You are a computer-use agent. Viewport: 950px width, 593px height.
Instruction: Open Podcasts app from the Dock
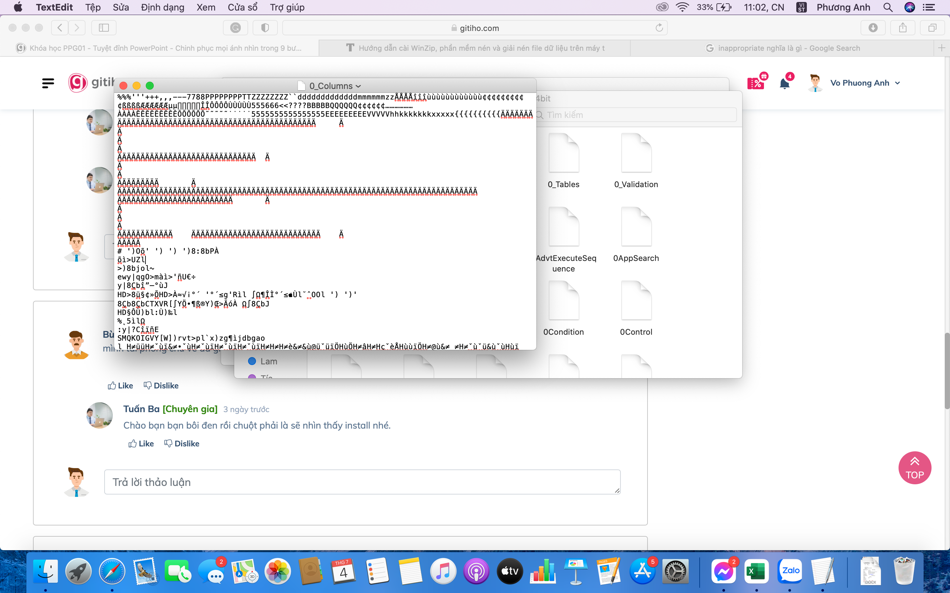click(x=476, y=571)
